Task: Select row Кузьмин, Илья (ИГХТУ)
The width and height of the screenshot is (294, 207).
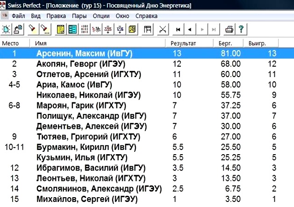Action: (x=147, y=157)
